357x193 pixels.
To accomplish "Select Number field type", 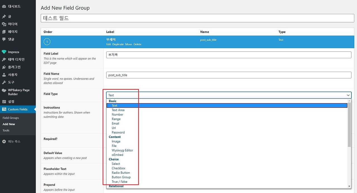I will (227, 115).
